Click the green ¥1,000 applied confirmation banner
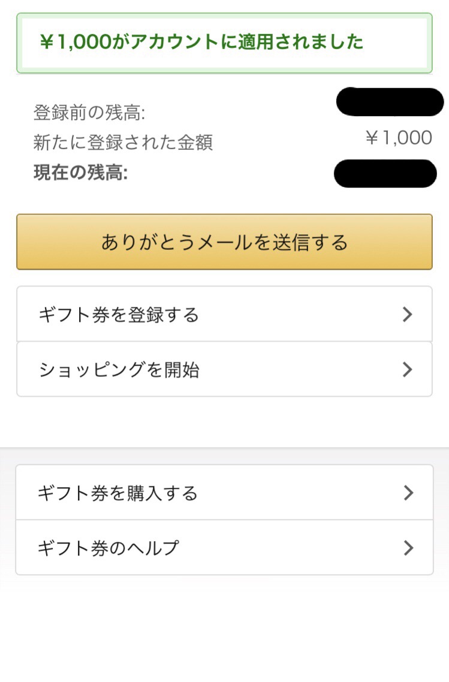449x682 pixels. tap(224, 43)
